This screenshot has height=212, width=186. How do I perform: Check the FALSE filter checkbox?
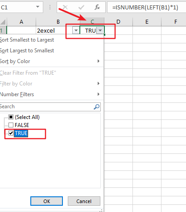click(x=11, y=125)
